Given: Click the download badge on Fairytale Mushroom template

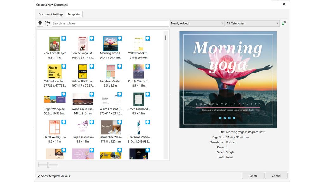Looking at the screenshot, I should (120, 66).
